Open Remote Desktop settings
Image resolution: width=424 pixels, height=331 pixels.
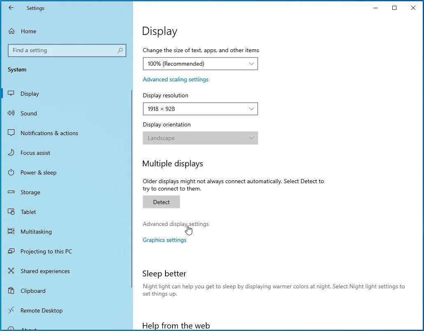[67, 310]
